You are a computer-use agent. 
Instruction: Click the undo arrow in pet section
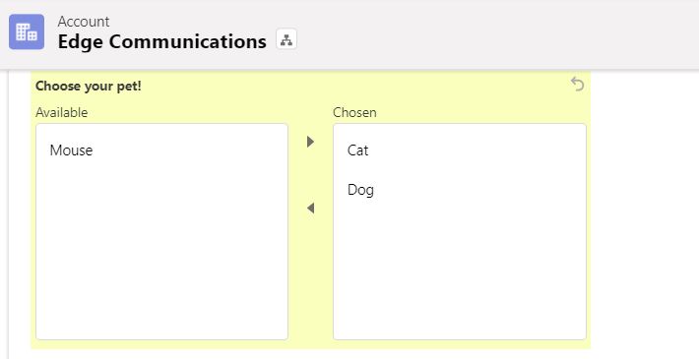pos(577,84)
